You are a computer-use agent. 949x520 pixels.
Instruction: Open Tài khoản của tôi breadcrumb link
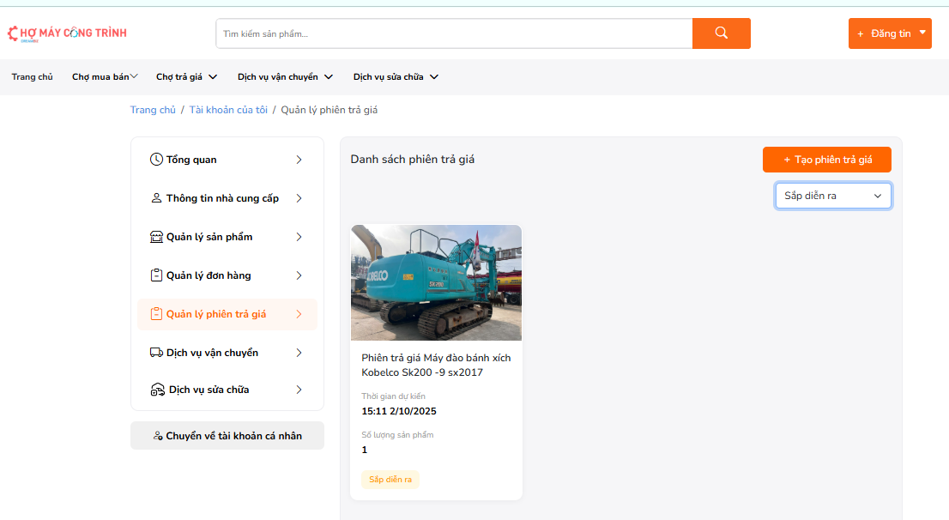tap(228, 110)
